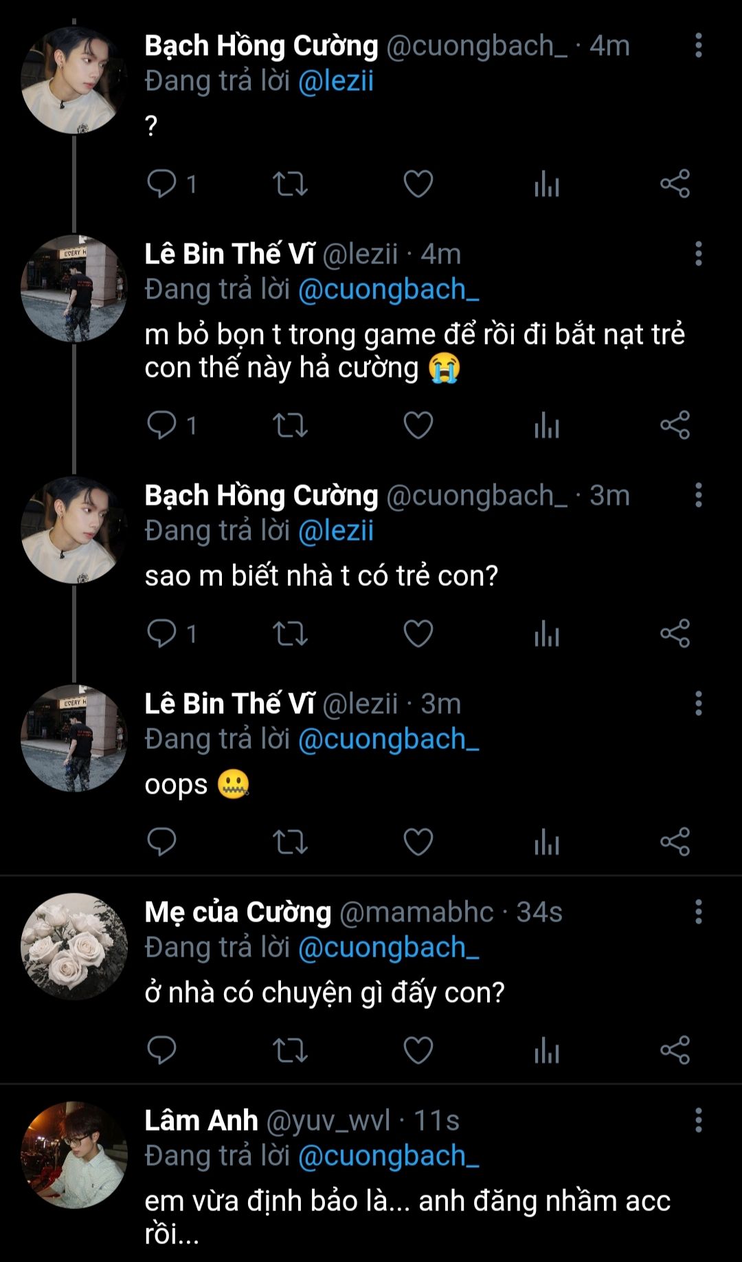The width and height of the screenshot is (742, 1262).
Task: Like Mẹ của Cường's reply
Action: click(x=418, y=1050)
